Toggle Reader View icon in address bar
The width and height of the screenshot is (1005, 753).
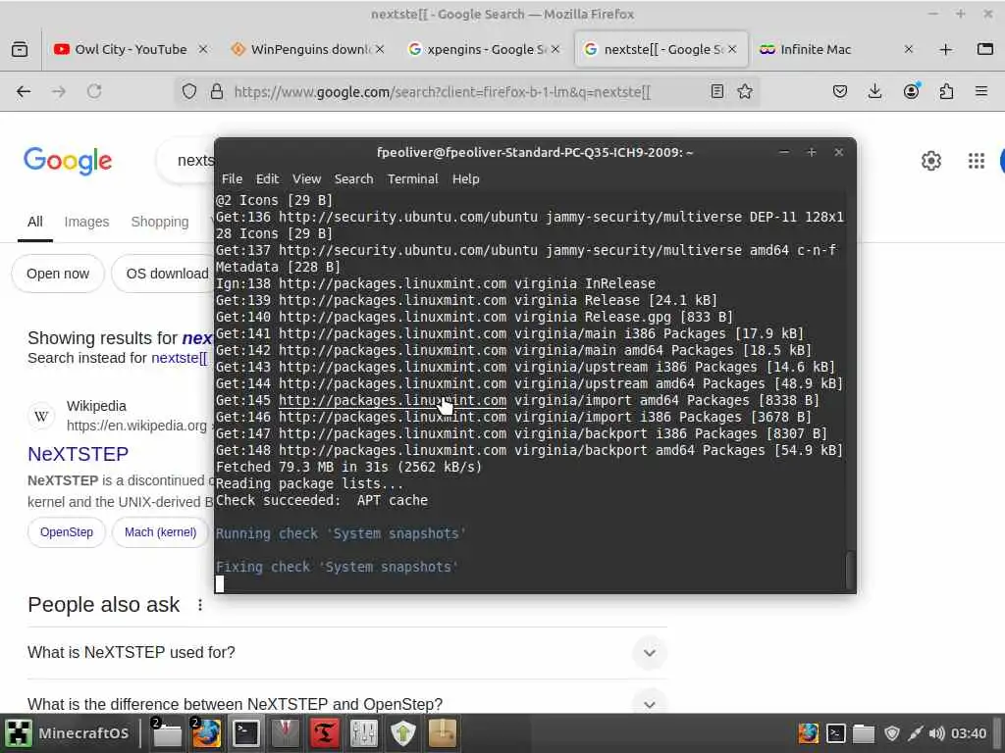tap(717, 91)
